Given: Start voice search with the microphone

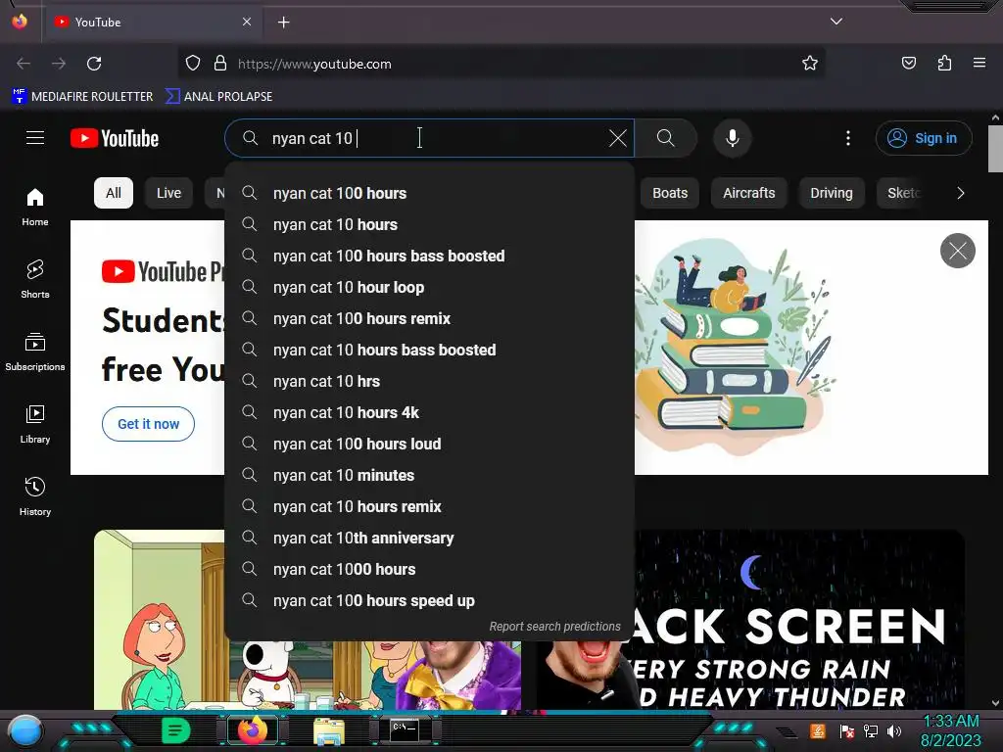Looking at the screenshot, I should tap(733, 138).
